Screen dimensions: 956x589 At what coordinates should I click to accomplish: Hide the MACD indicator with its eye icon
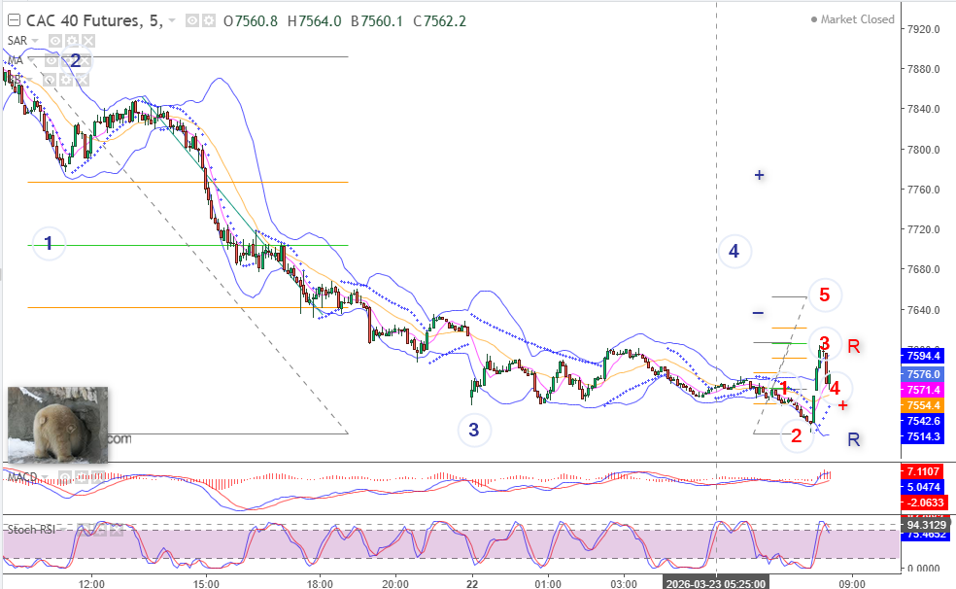(x=65, y=477)
